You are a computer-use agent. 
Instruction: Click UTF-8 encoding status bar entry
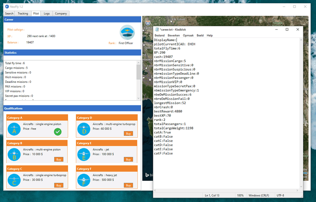[280, 195]
